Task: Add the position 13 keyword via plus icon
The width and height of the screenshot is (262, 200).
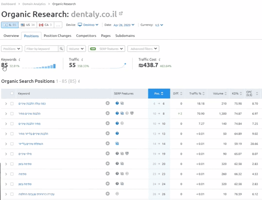Action: [108, 133]
